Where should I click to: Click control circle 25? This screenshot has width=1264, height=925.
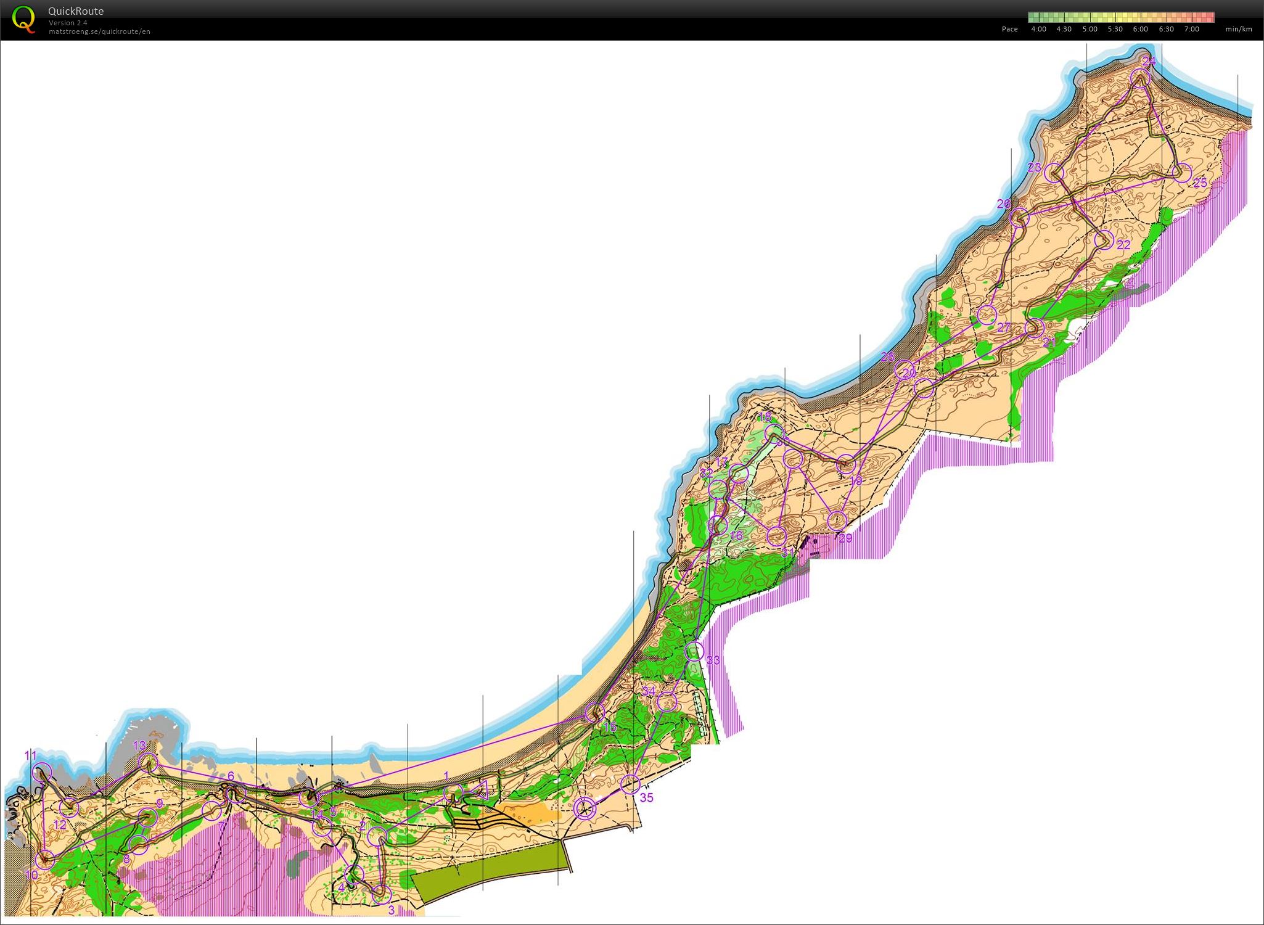pos(1182,172)
